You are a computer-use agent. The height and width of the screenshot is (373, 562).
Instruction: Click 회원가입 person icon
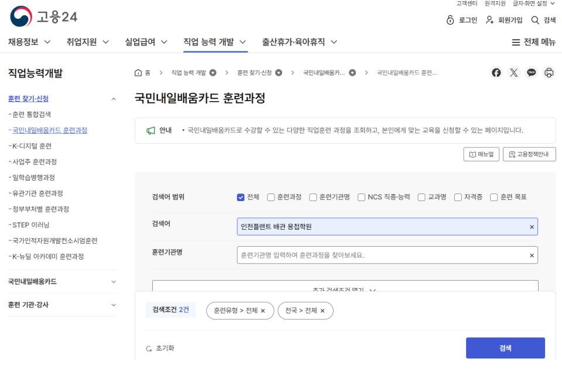click(x=489, y=20)
